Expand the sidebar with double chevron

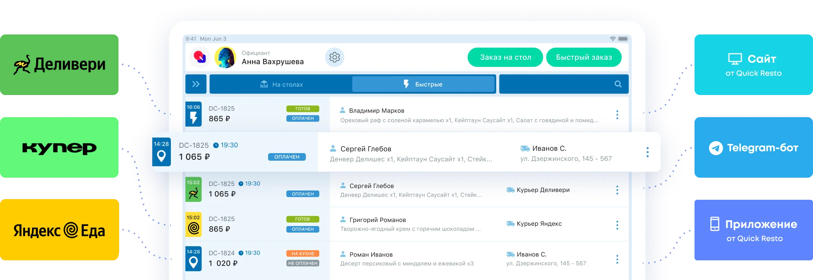point(196,84)
